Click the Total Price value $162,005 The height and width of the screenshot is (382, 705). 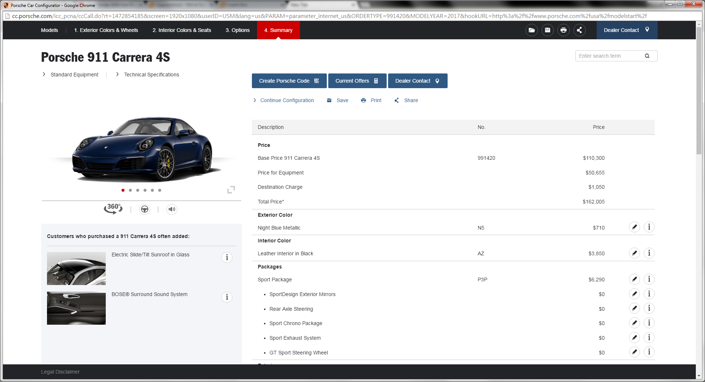593,202
